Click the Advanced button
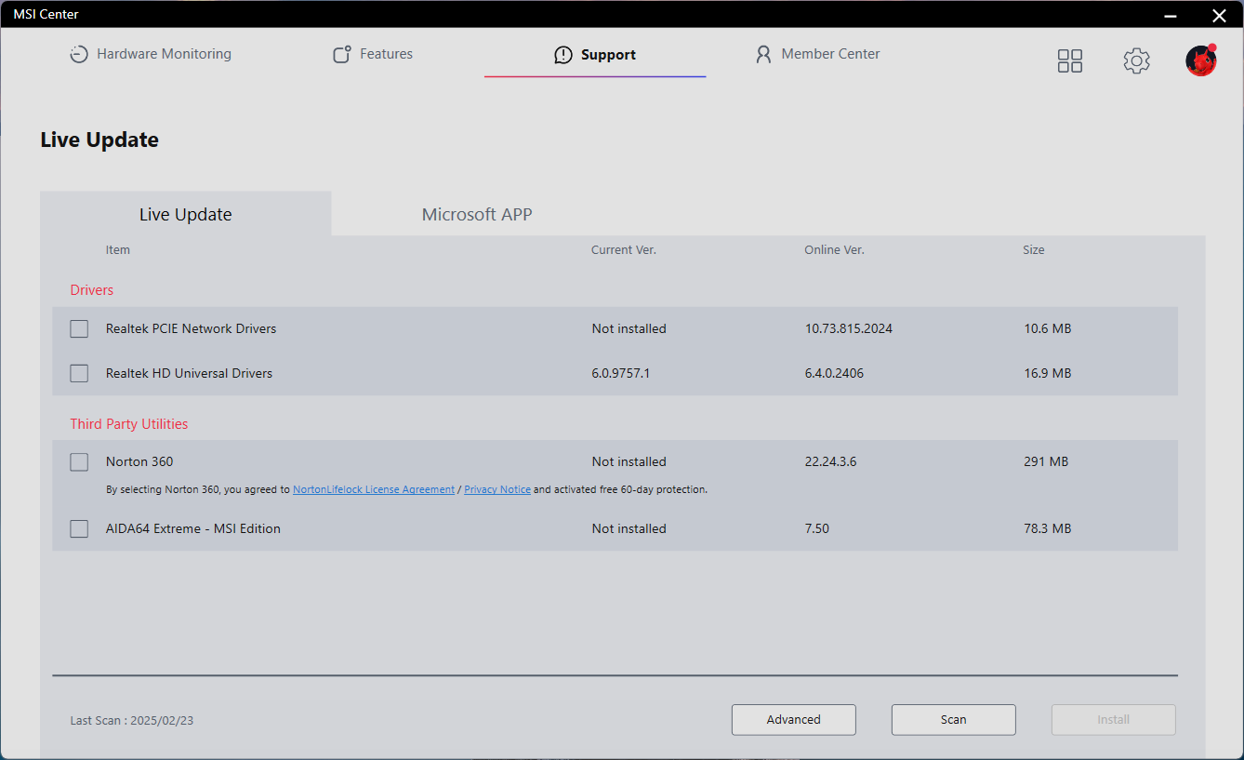This screenshot has width=1244, height=760. 794,719
